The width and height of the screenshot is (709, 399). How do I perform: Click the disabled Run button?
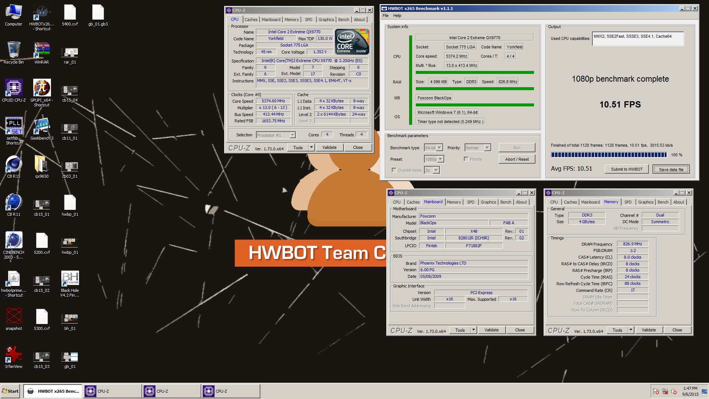pyautogui.click(x=517, y=148)
